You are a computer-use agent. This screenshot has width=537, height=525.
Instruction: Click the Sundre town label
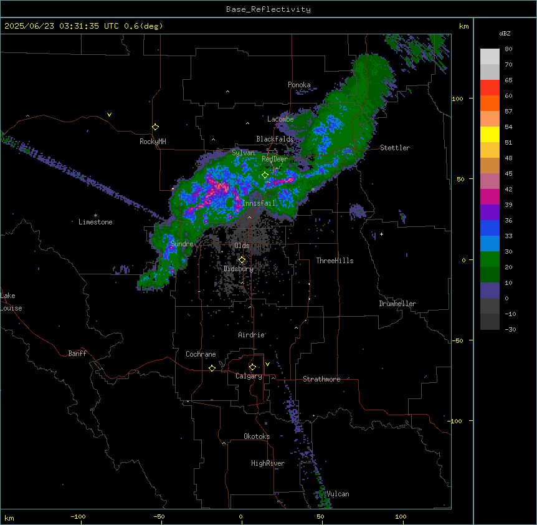click(182, 244)
